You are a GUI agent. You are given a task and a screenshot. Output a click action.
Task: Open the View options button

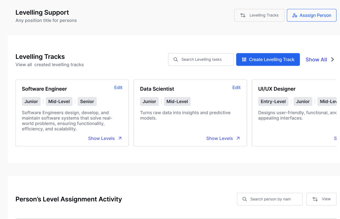[x=322, y=199]
